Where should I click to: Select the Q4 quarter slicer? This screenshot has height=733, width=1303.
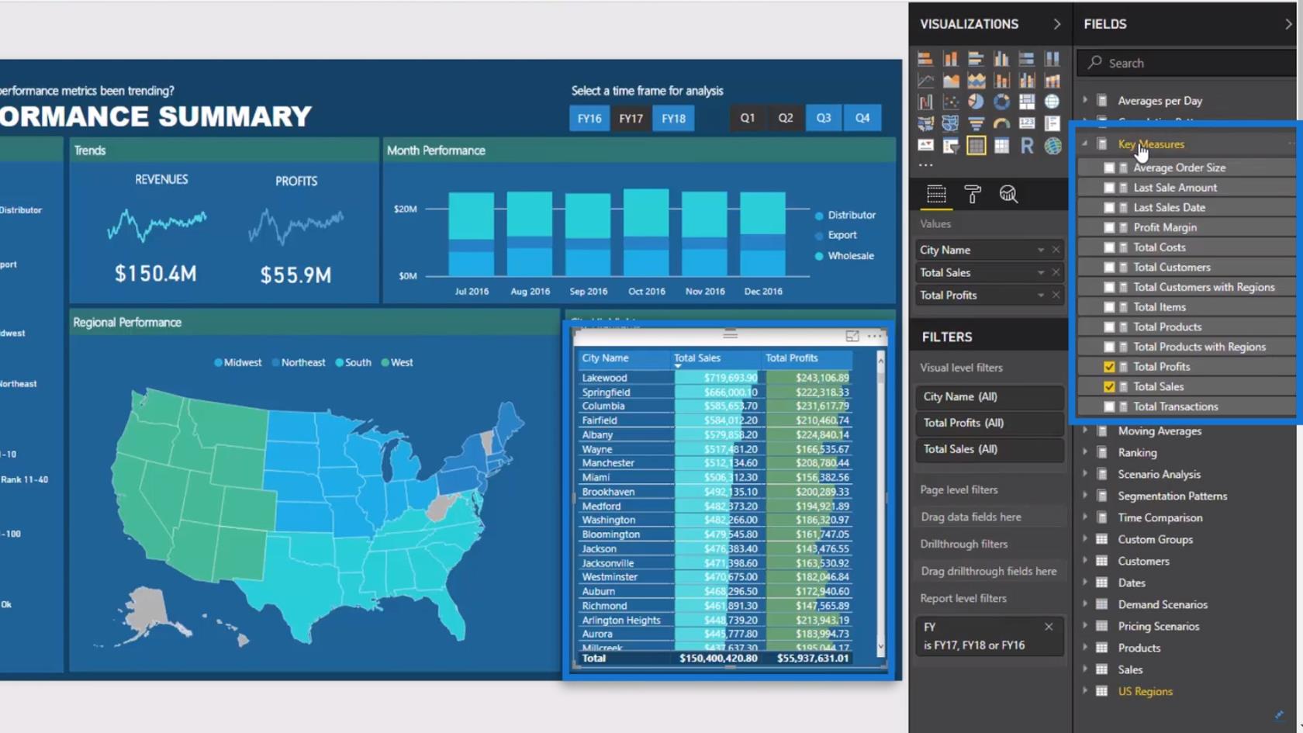coord(862,118)
